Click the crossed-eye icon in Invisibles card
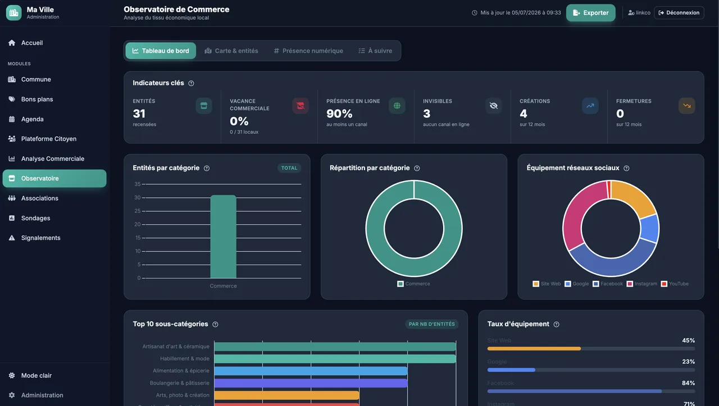Image resolution: width=719 pixels, height=406 pixels. point(494,105)
